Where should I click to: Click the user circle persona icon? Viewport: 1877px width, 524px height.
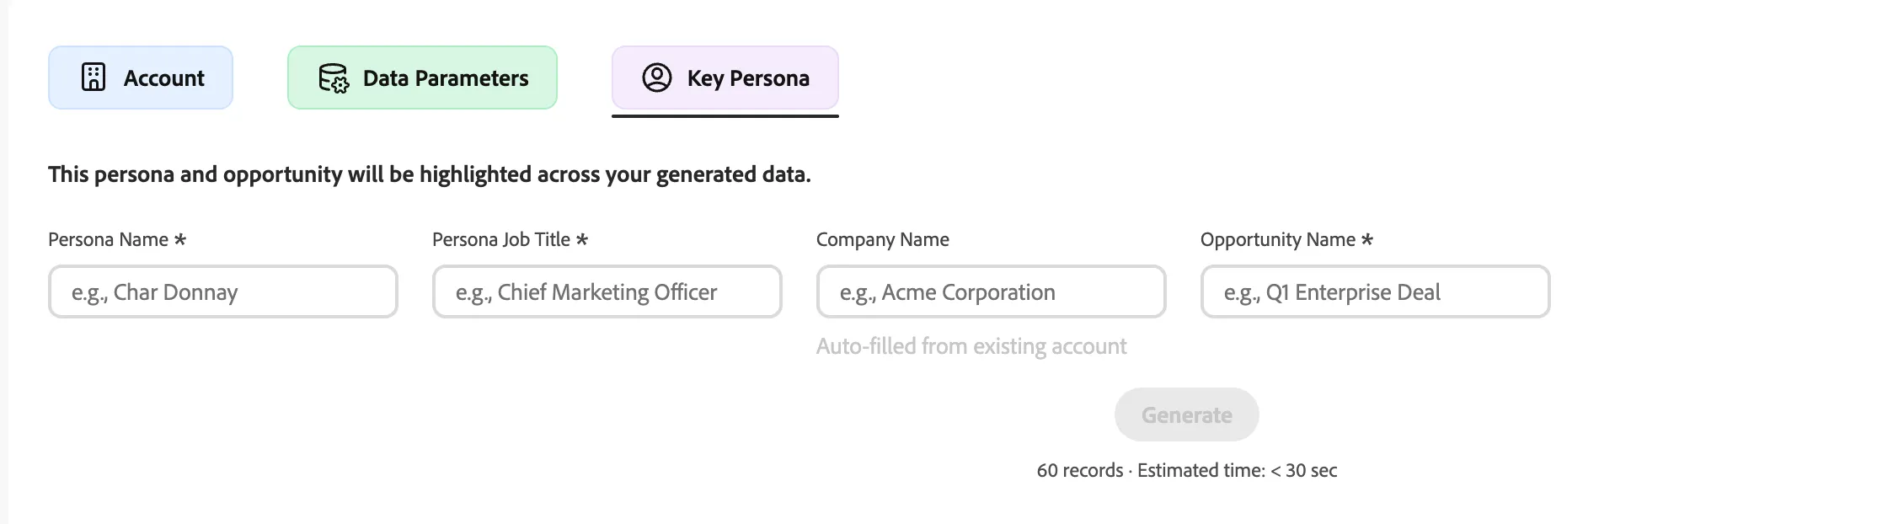click(657, 78)
